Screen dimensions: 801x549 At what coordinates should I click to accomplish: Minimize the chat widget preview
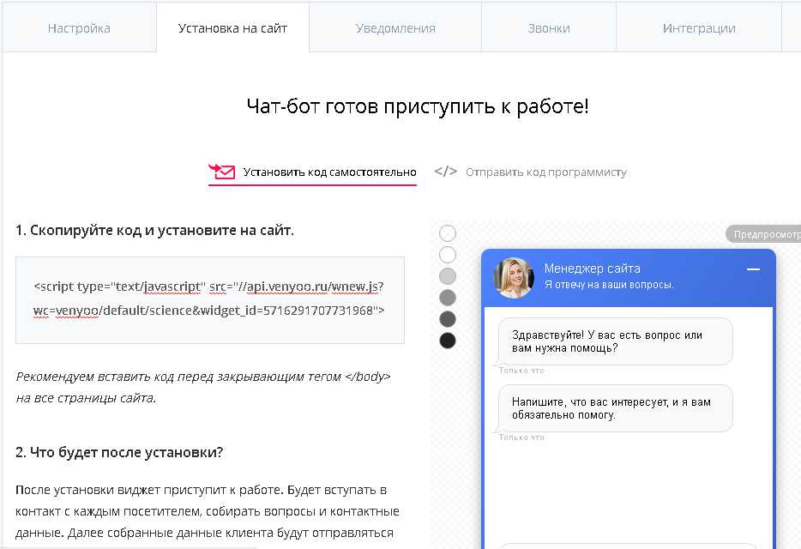coord(753,269)
